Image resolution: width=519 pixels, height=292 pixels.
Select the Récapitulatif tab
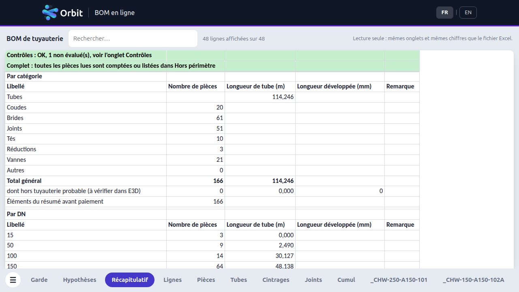(x=130, y=280)
